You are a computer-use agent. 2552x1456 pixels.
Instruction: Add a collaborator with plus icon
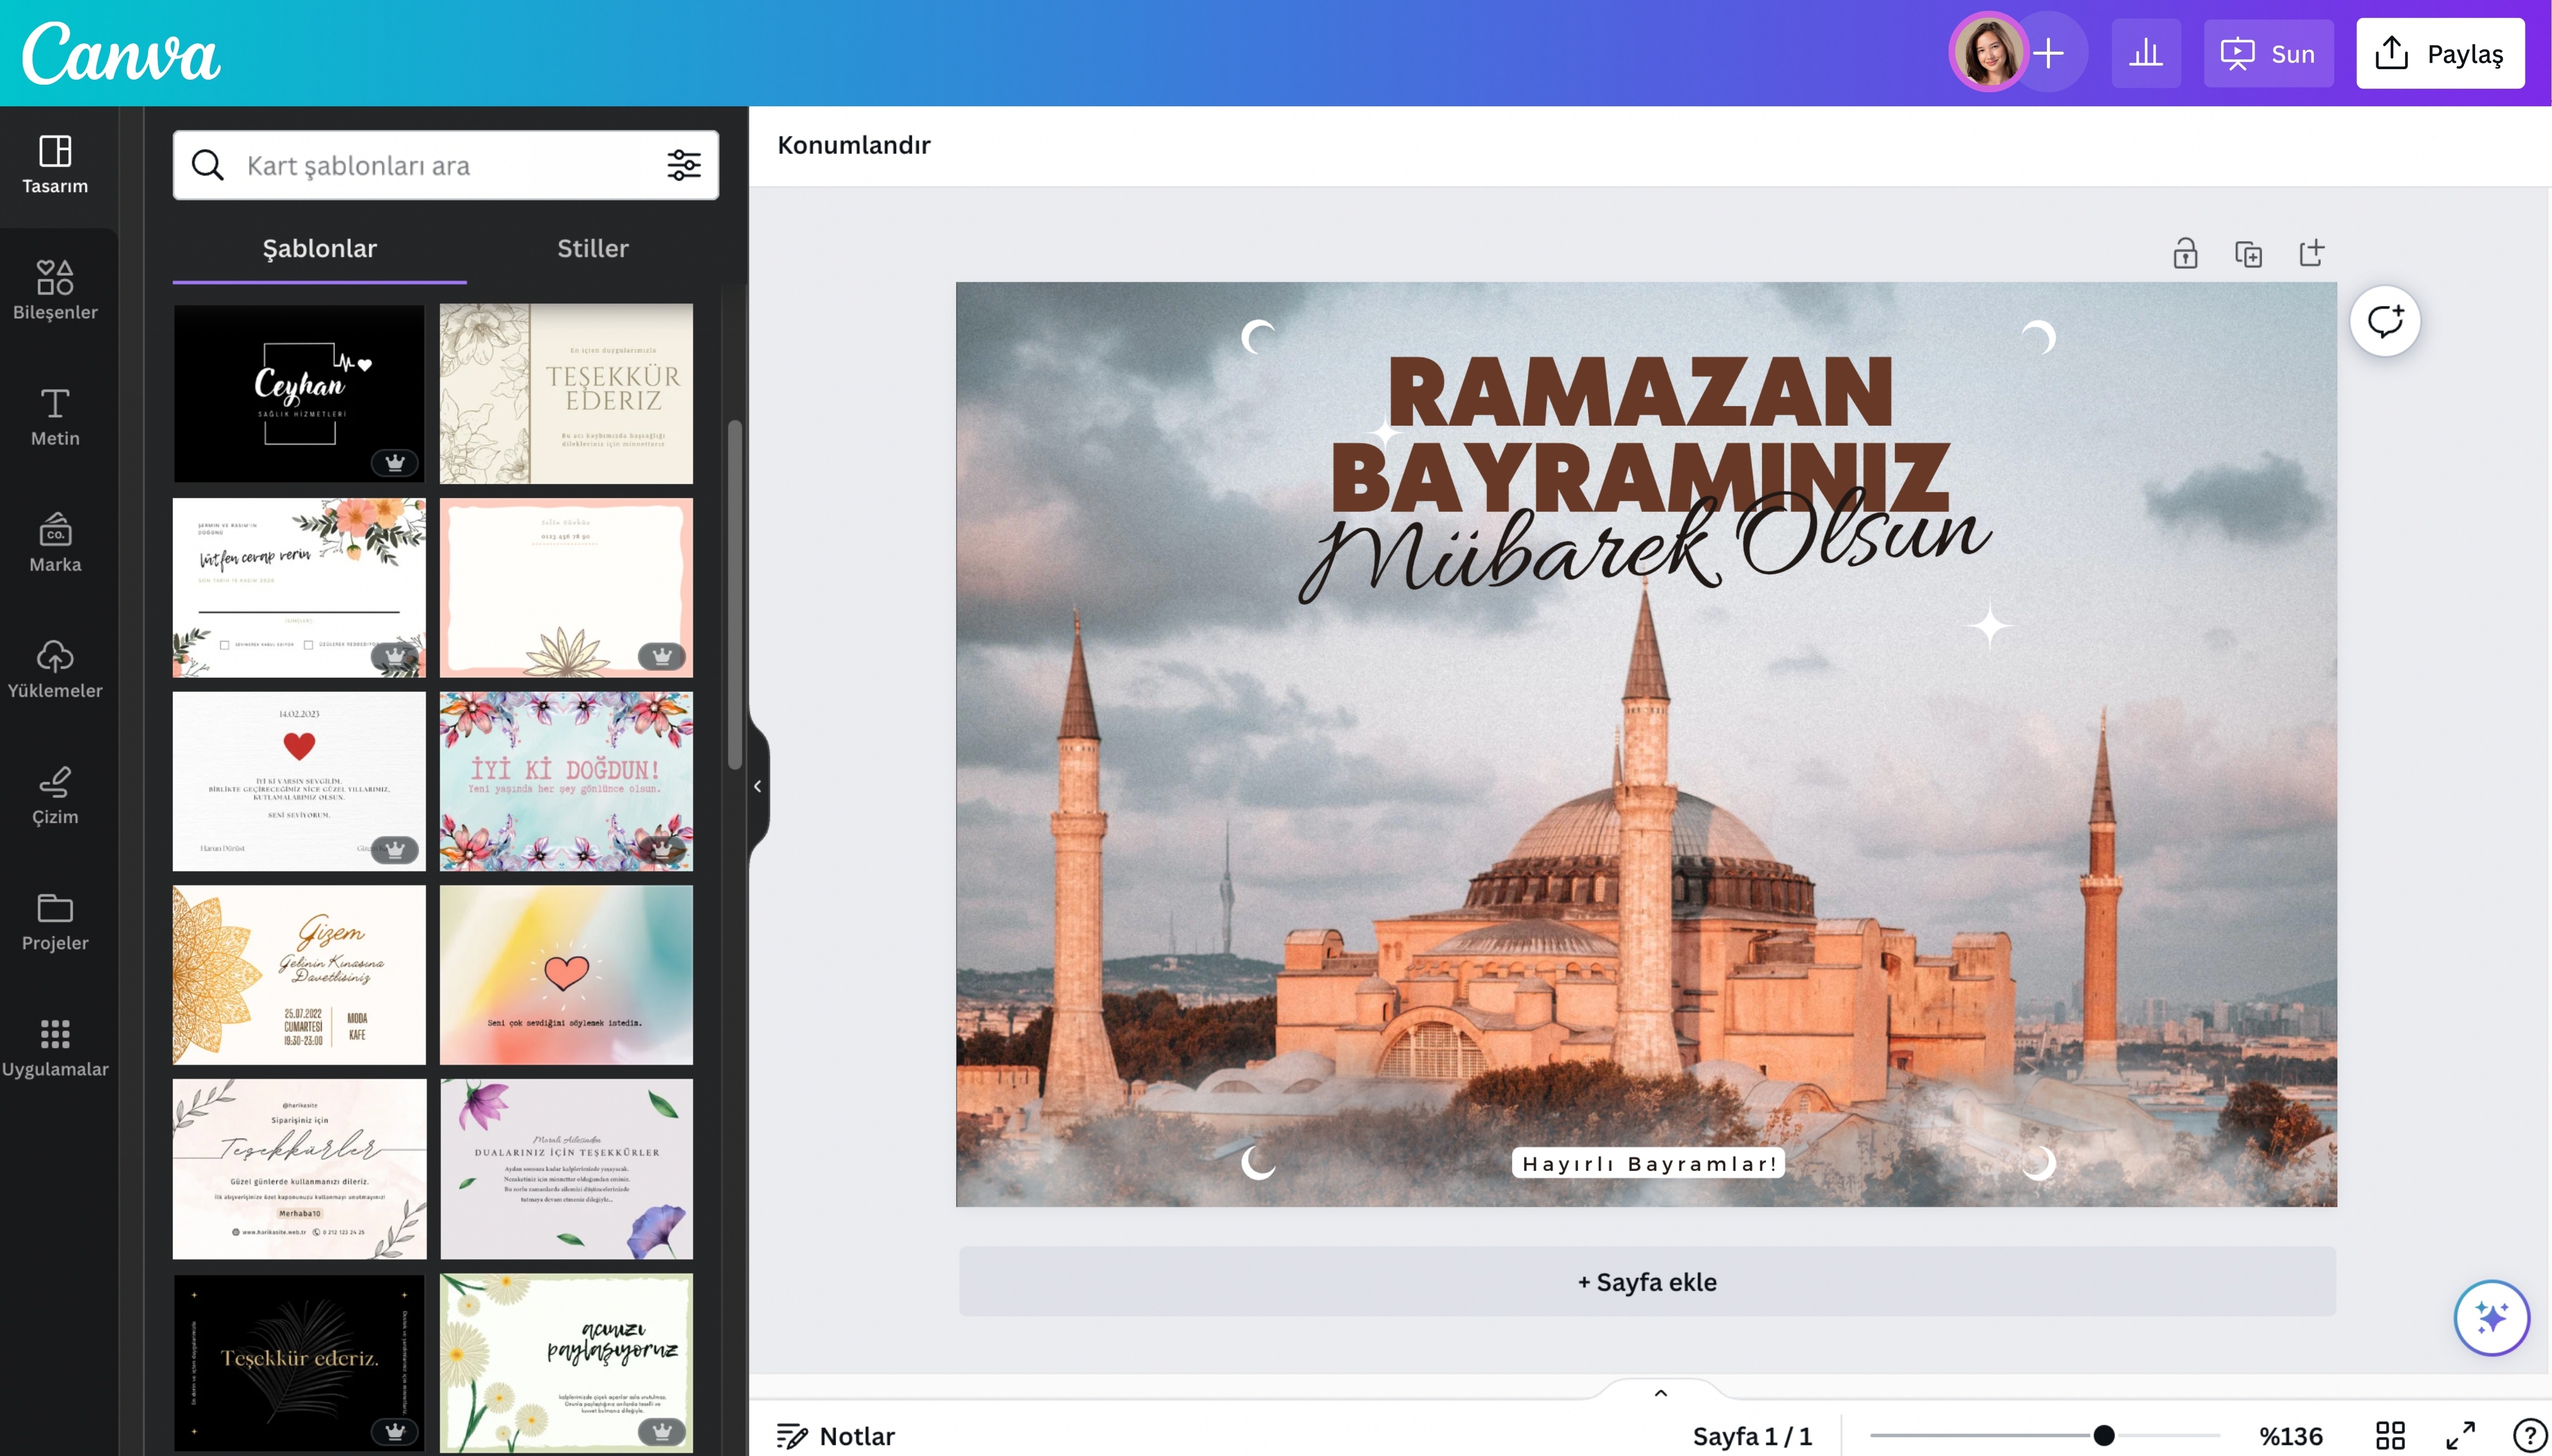2050,53
